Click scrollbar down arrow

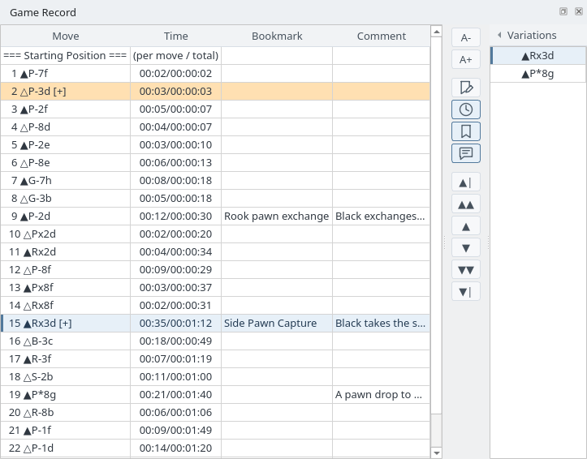pyautogui.click(x=437, y=453)
